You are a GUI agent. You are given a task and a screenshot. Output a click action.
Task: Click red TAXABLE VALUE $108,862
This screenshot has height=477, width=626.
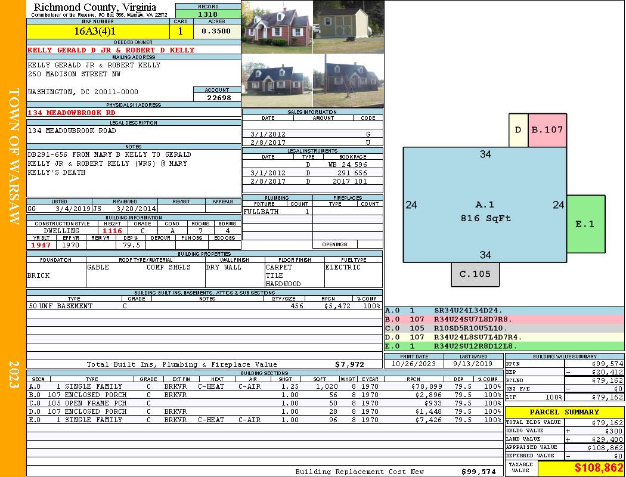pyautogui.click(x=599, y=468)
